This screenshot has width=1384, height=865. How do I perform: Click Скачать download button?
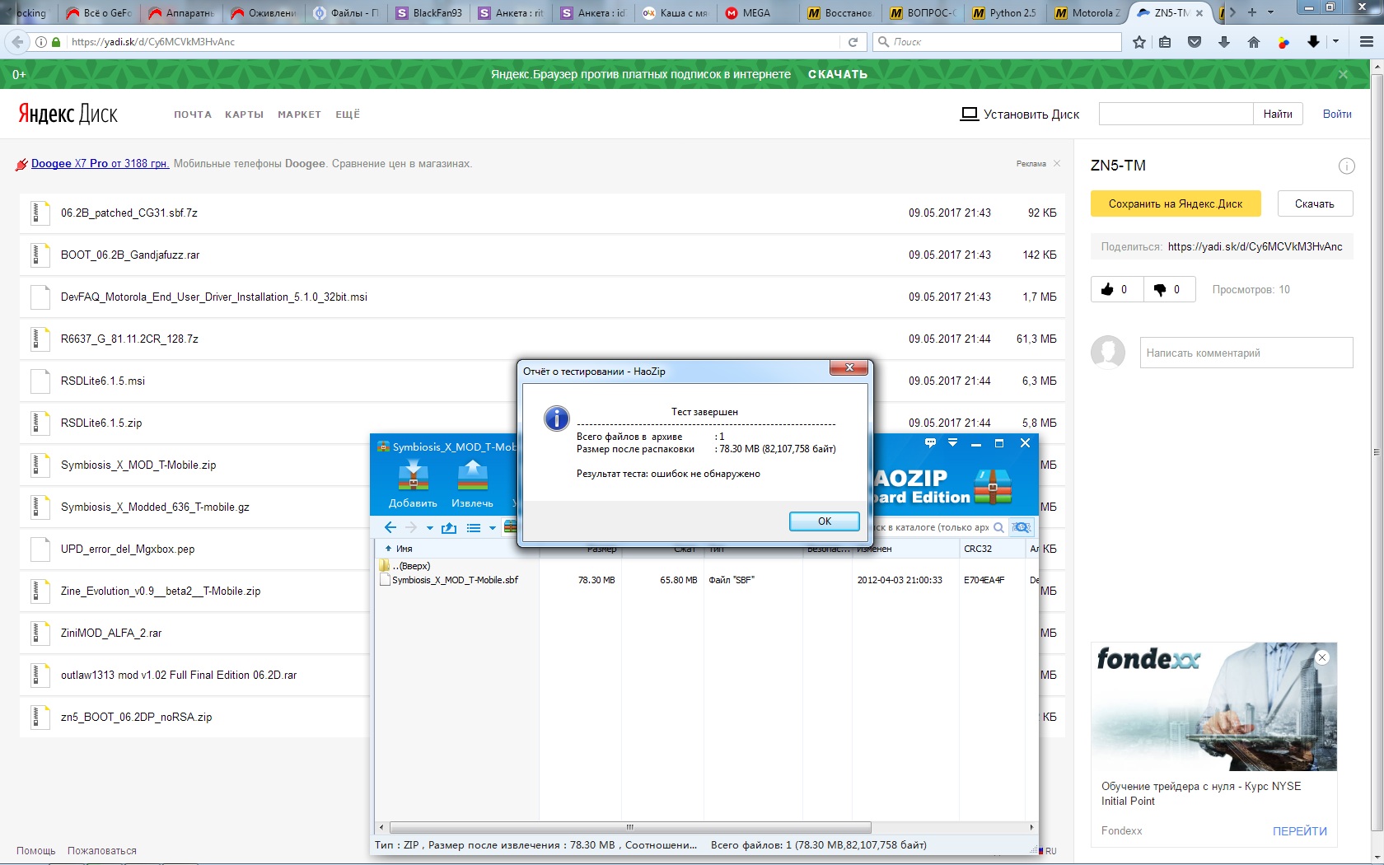(1314, 203)
